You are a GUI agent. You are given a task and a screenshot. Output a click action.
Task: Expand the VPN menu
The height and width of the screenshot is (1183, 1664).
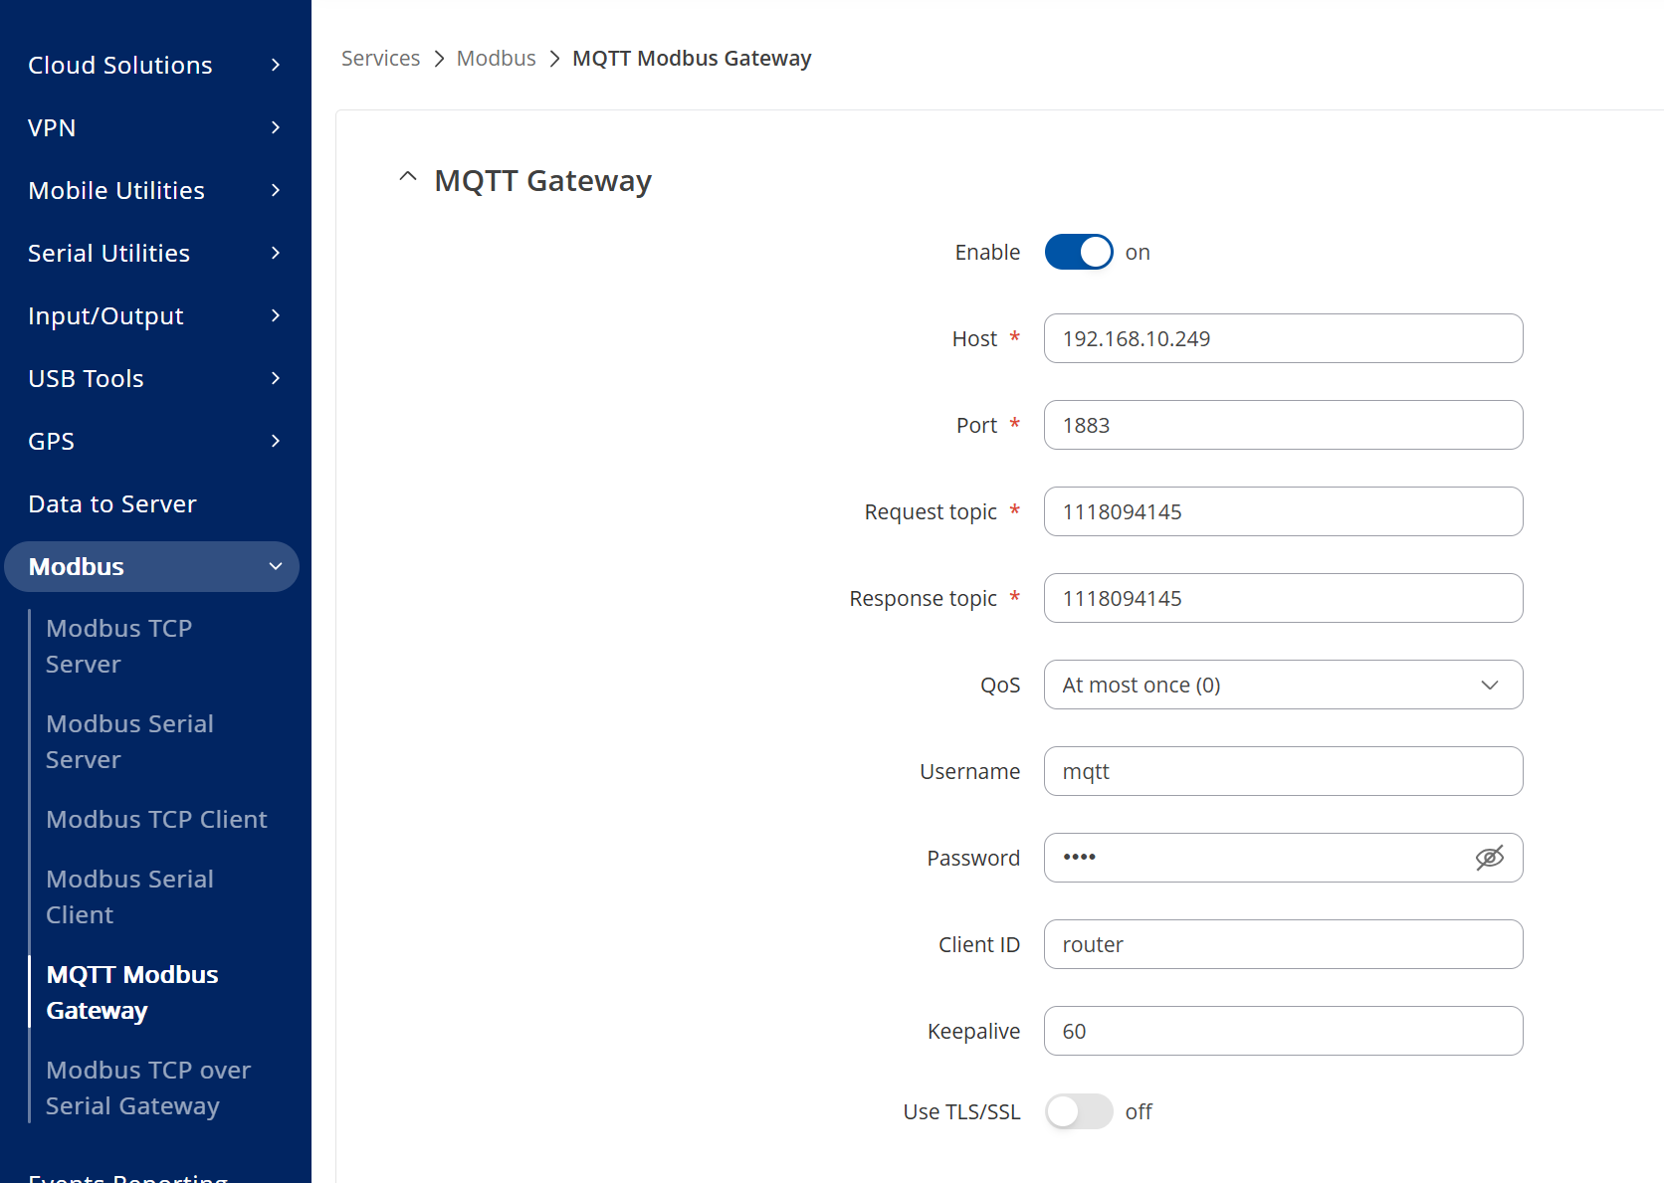tap(155, 127)
